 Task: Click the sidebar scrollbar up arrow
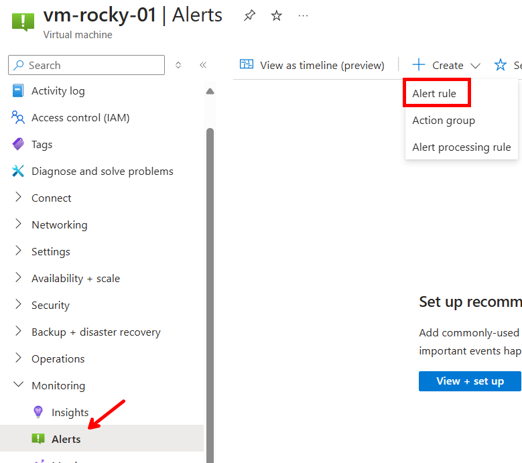[x=210, y=91]
